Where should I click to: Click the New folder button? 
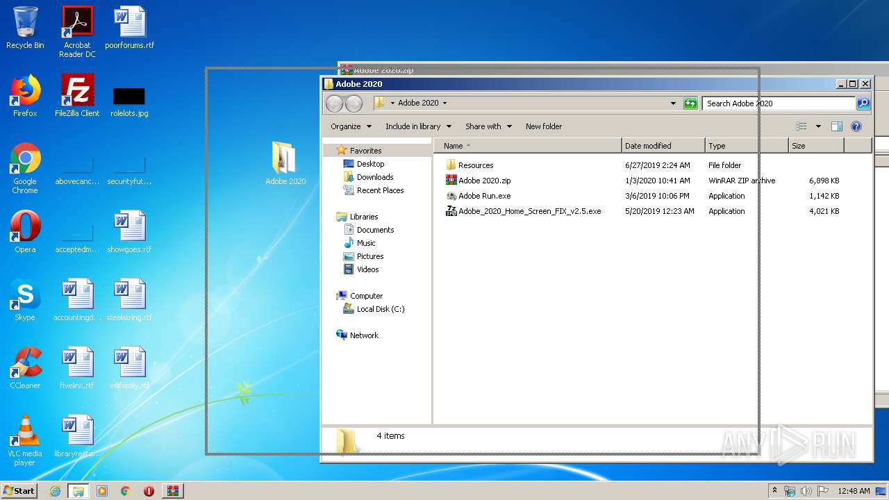[x=544, y=126]
